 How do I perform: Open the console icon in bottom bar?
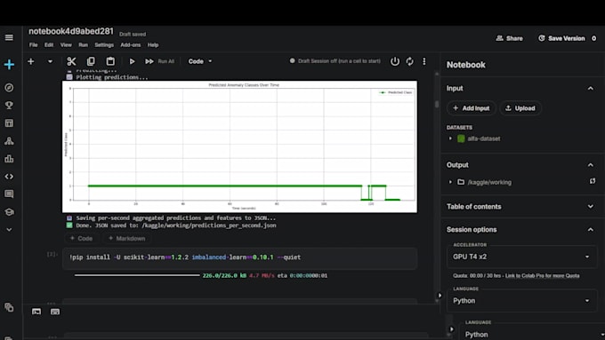coord(36,312)
